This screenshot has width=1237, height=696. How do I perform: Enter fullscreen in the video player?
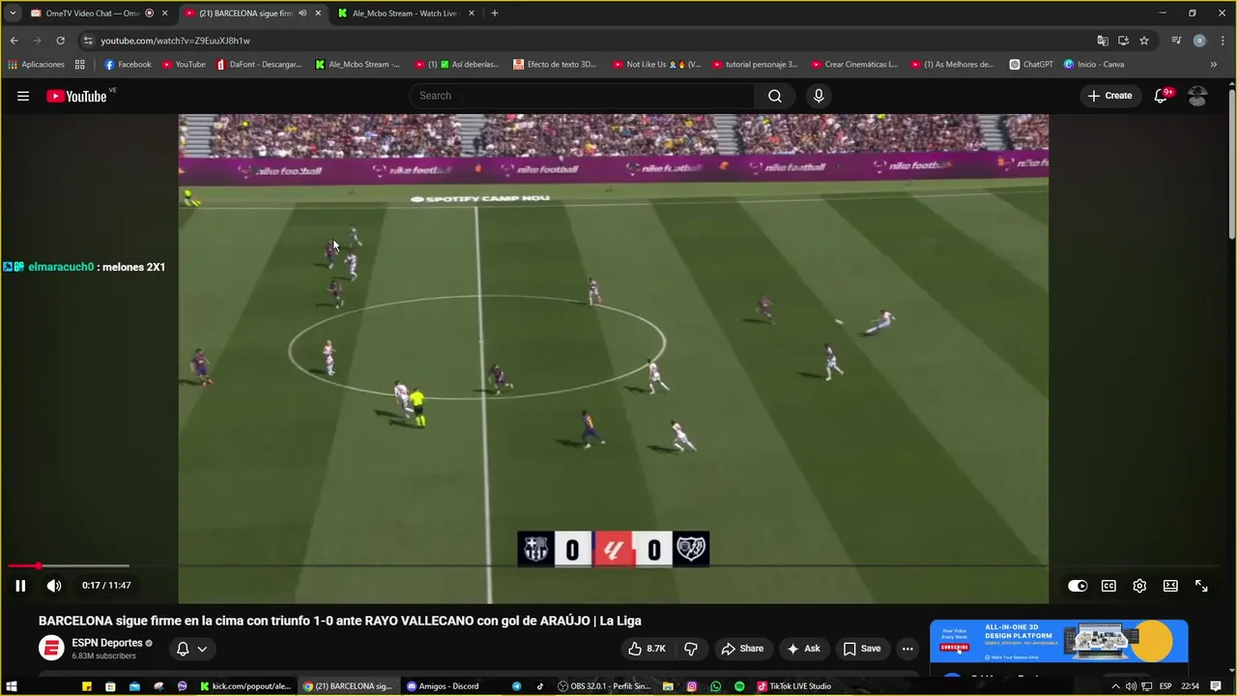[1201, 586]
